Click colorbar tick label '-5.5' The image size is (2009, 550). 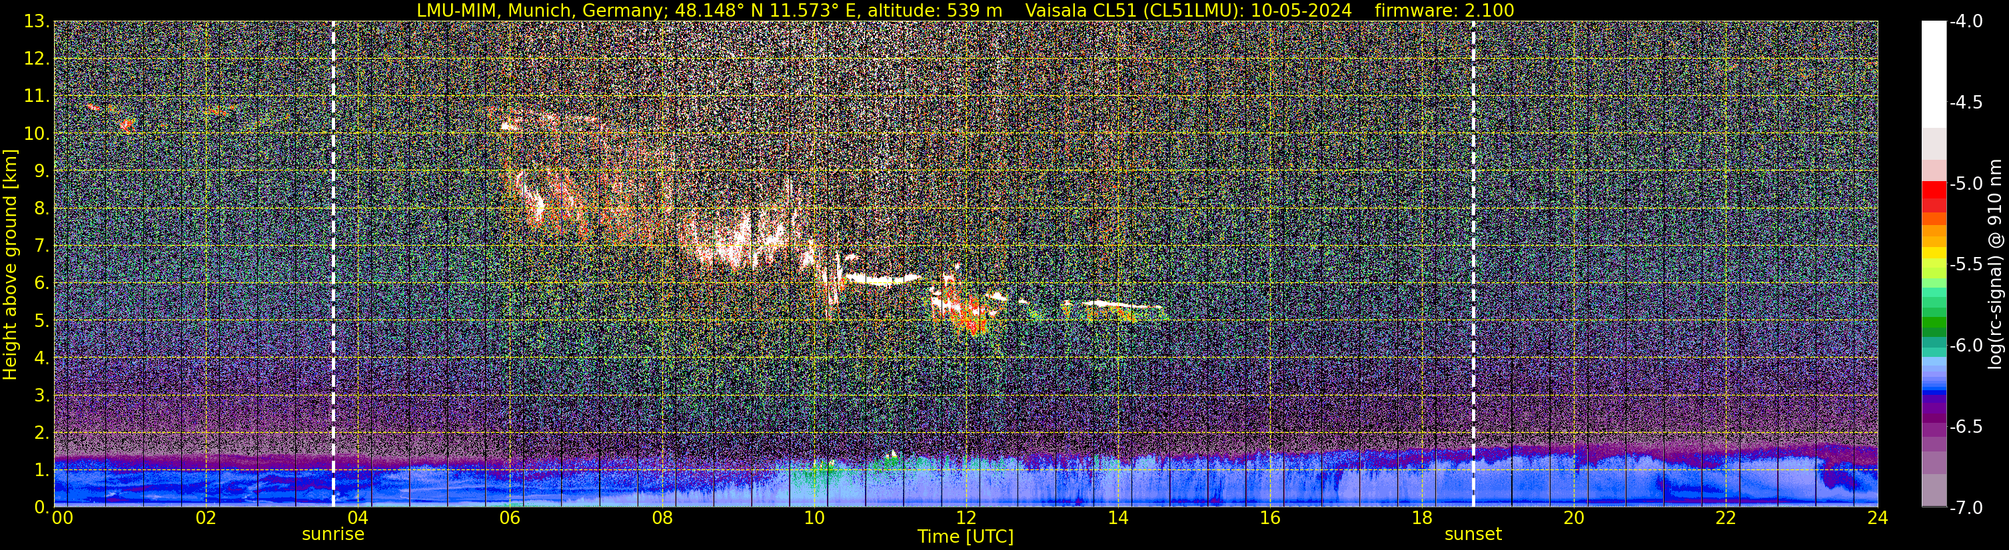[1966, 265]
